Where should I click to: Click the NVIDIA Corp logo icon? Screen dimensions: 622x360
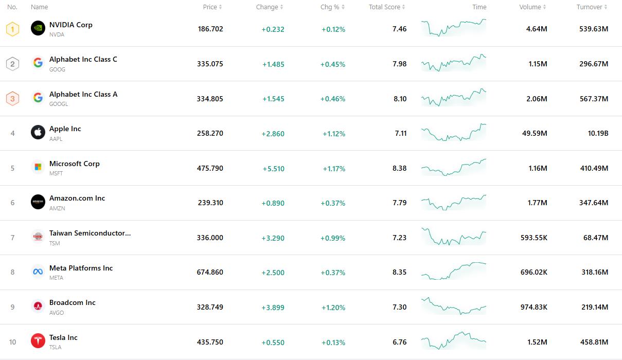point(38,28)
